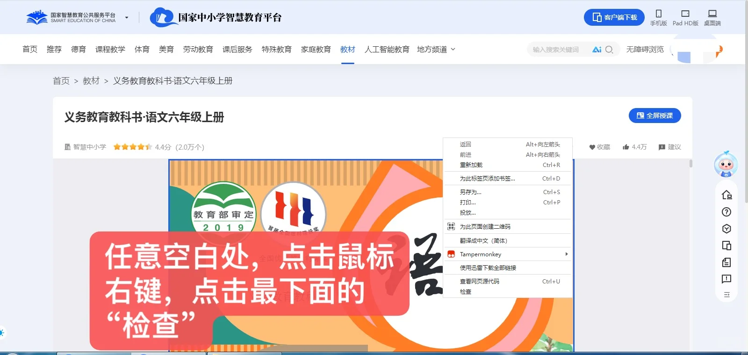This screenshot has width=748, height=355.
Task: Open the 家庭教育 navigation tab
Action: 316,49
